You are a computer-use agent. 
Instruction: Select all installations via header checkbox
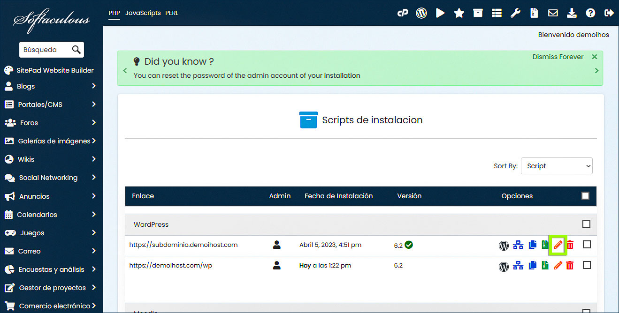coord(585,196)
